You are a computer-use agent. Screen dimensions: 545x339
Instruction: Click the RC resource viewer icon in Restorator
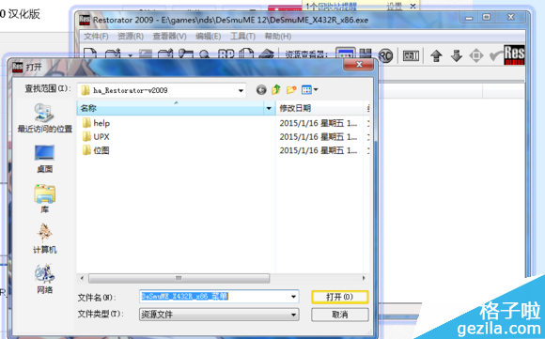pos(385,55)
